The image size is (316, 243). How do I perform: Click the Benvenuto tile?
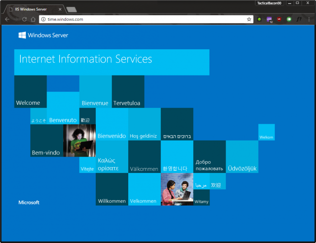(63, 108)
